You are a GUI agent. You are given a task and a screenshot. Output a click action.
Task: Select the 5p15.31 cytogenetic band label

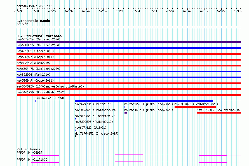pos(23,24)
